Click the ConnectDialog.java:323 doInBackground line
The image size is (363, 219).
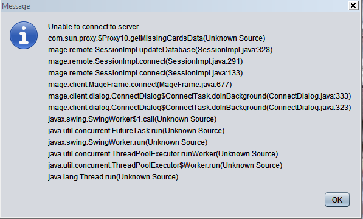pyautogui.click(x=199, y=108)
